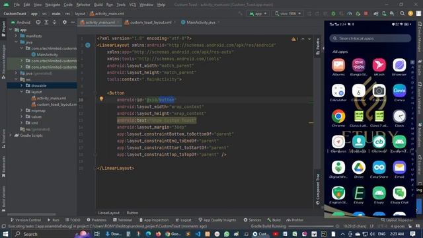Click the Search local apps field
The image size is (423, 238).
tap(370, 38)
